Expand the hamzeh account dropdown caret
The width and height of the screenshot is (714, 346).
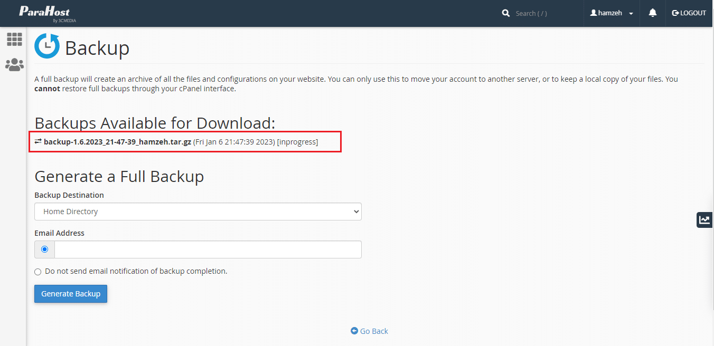coord(631,14)
